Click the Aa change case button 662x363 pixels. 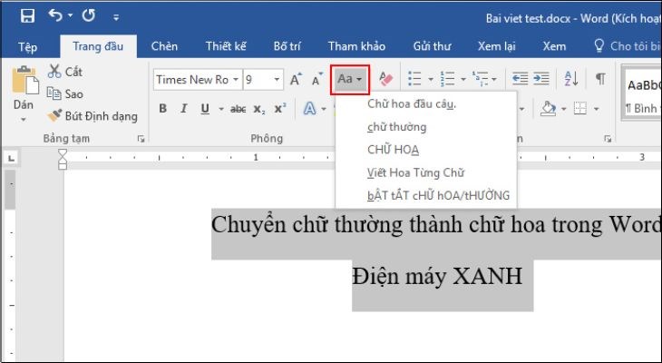click(x=350, y=79)
